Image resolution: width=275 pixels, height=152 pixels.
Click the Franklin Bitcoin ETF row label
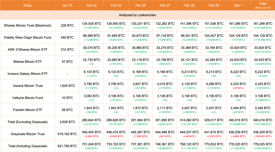(28, 110)
